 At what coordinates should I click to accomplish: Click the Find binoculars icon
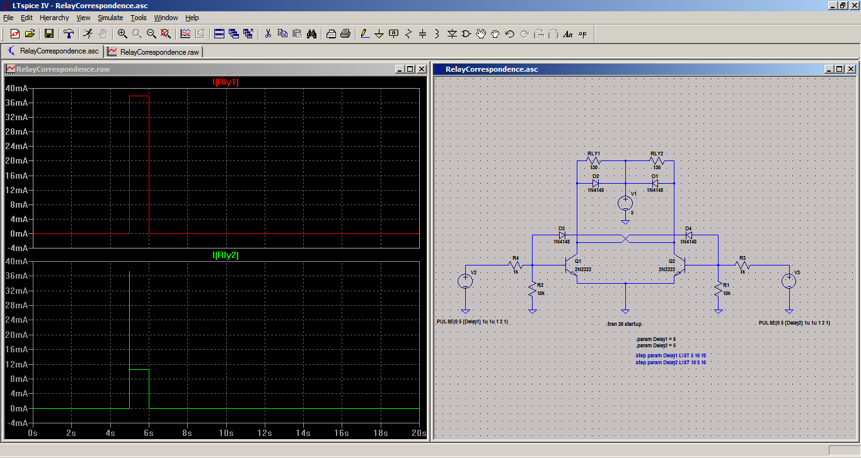tap(311, 33)
